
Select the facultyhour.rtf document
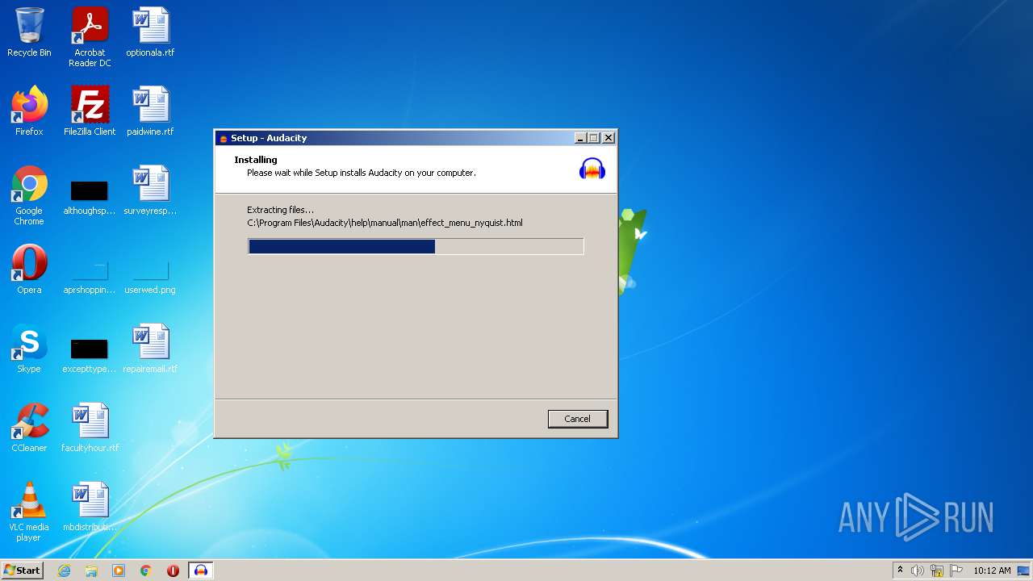click(x=90, y=428)
